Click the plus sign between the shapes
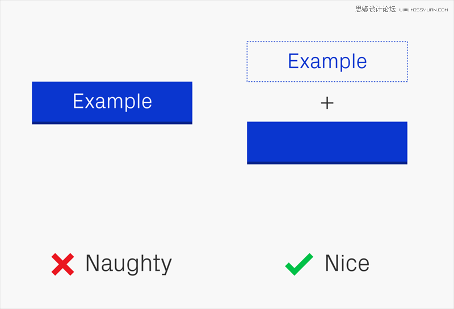Viewport: 454px width, 309px height. 327,103
